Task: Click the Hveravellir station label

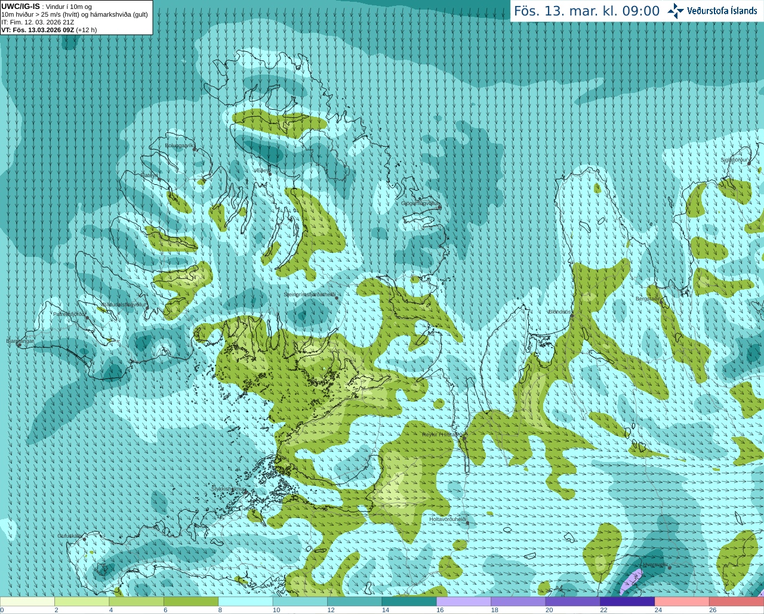Action: click(x=655, y=564)
